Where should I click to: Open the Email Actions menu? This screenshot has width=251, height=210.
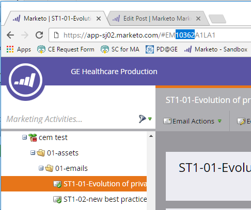coord(192,121)
